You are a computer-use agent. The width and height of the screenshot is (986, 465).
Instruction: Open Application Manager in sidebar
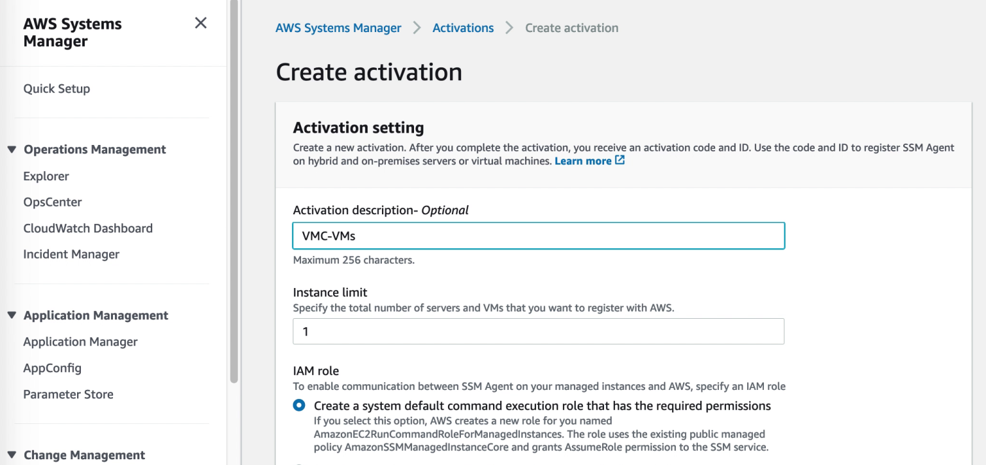tap(80, 342)
